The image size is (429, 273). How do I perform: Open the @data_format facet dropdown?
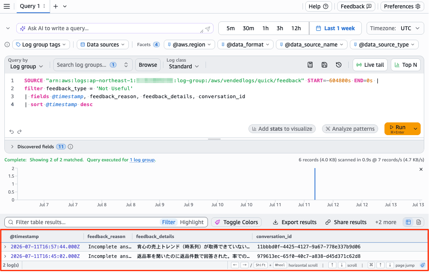(245, 45)
